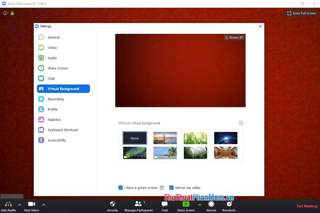Toggle the 'I have a green screen' checkbox
This screenshot has width=320, height=213.
point(120,187)
